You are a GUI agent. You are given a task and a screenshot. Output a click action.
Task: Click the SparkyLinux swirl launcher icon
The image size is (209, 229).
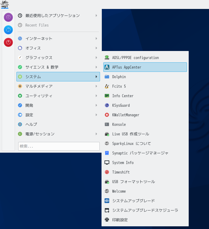(5, 4)
